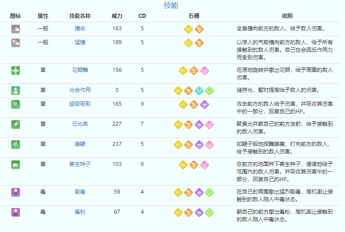Viewport: 345px width, 232px height.
Task: Click purple stone slot in 超级吸取 row
Action: [x=205, y=104]
